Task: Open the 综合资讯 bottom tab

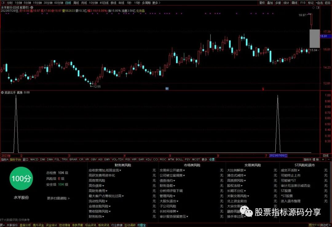Action: click(x=90, y=225)
